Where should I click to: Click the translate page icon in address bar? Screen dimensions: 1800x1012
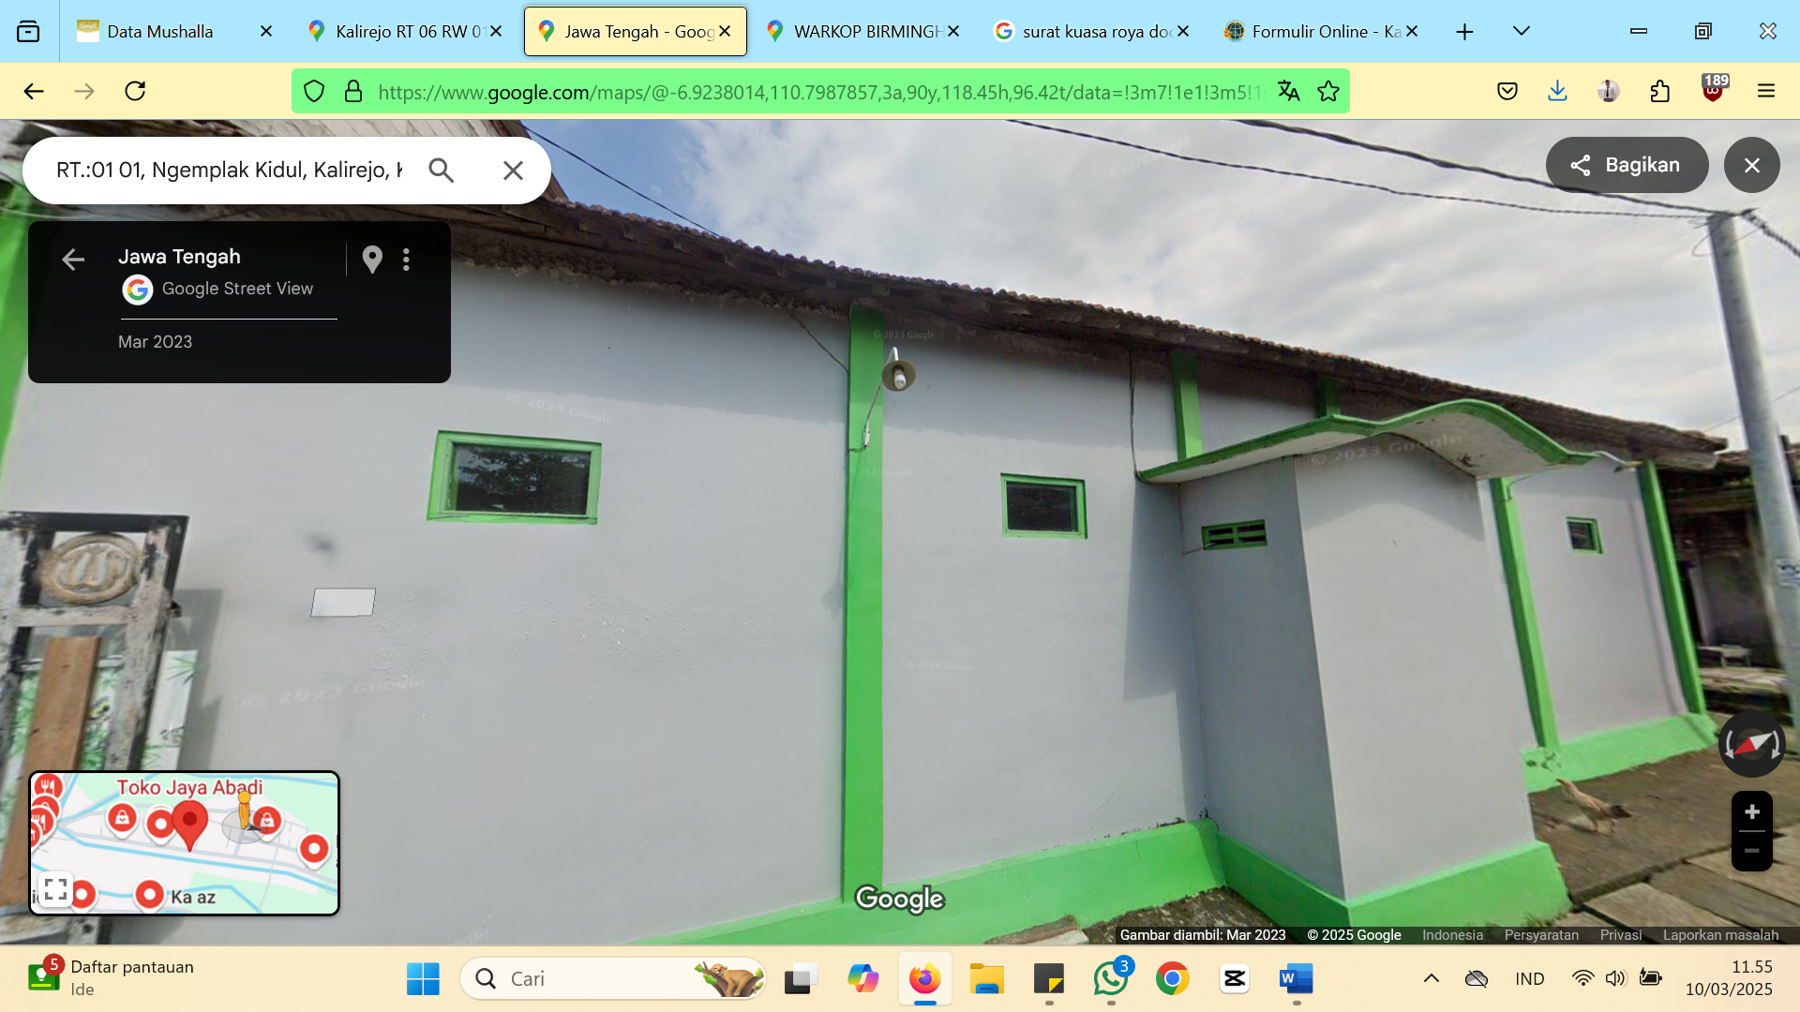[1288, 91]
